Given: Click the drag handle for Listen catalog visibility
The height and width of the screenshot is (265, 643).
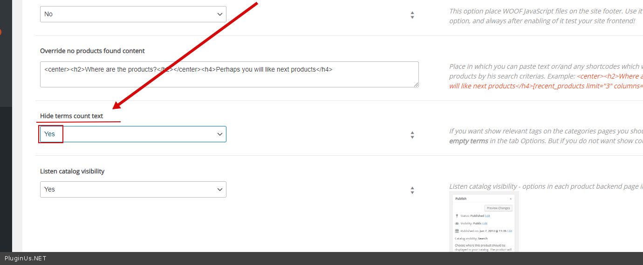Looking at the screenshot, I should click(x=412, y=190).
